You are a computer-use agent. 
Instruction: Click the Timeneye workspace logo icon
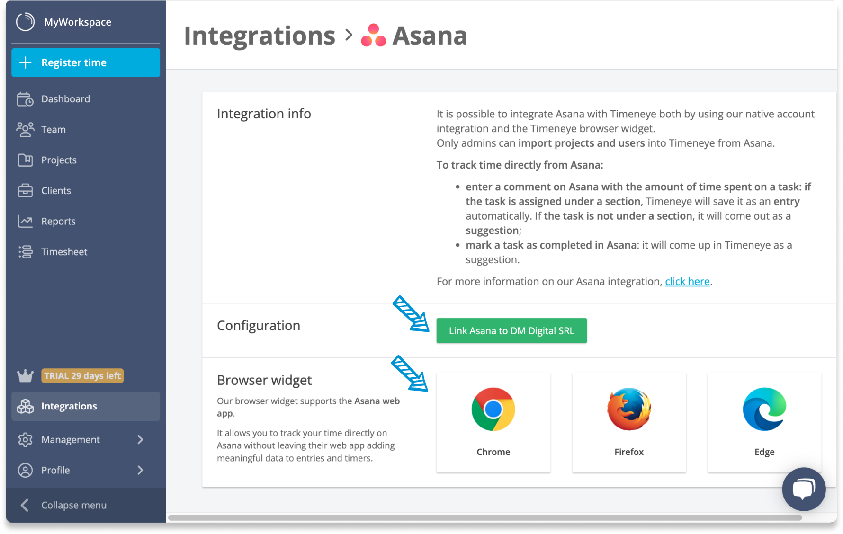(x=26, y=22)
